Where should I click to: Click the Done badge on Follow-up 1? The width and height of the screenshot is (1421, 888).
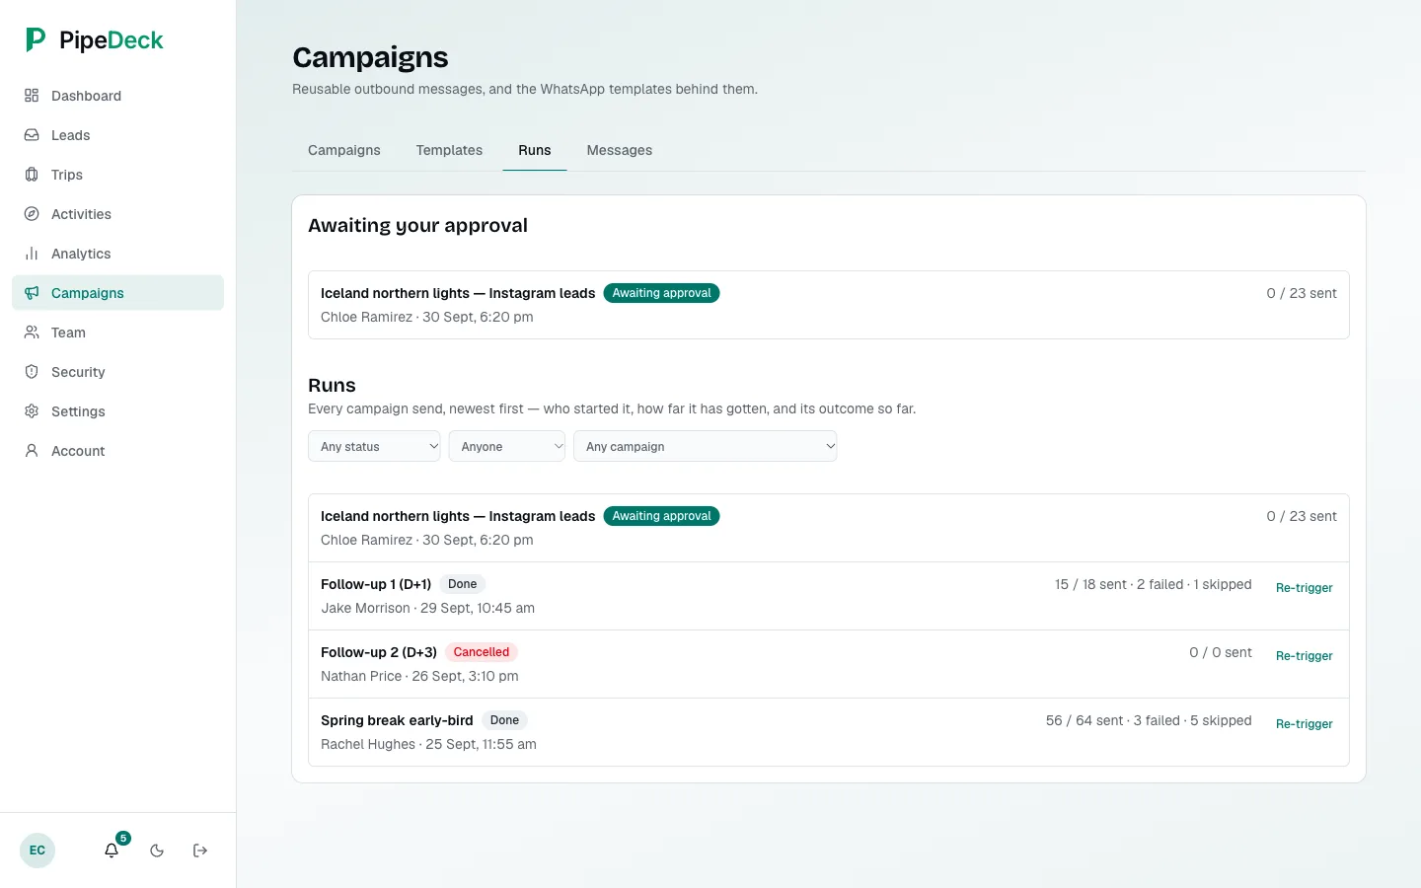[x=462, y=584]
